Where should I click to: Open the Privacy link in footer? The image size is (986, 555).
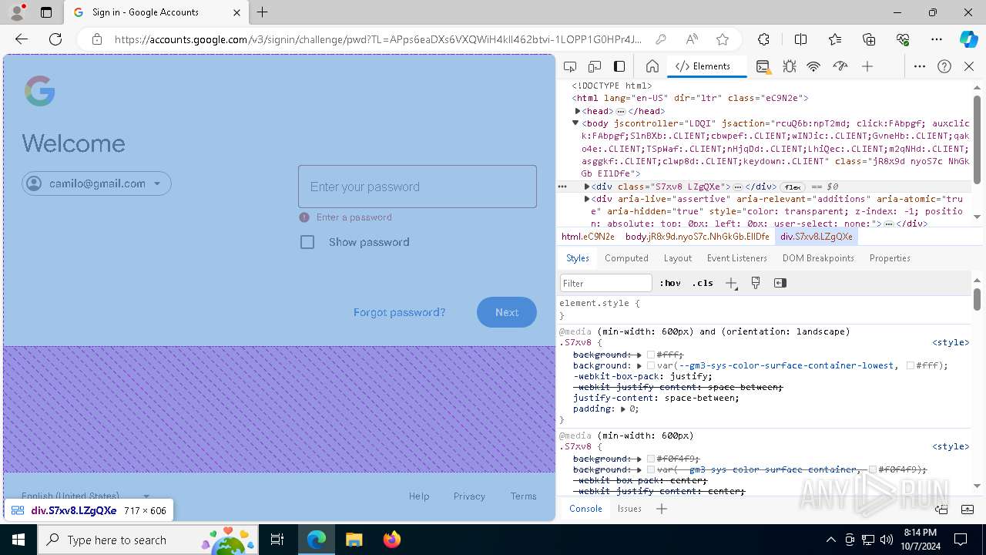pyautogui.click(x=469, y=496)
